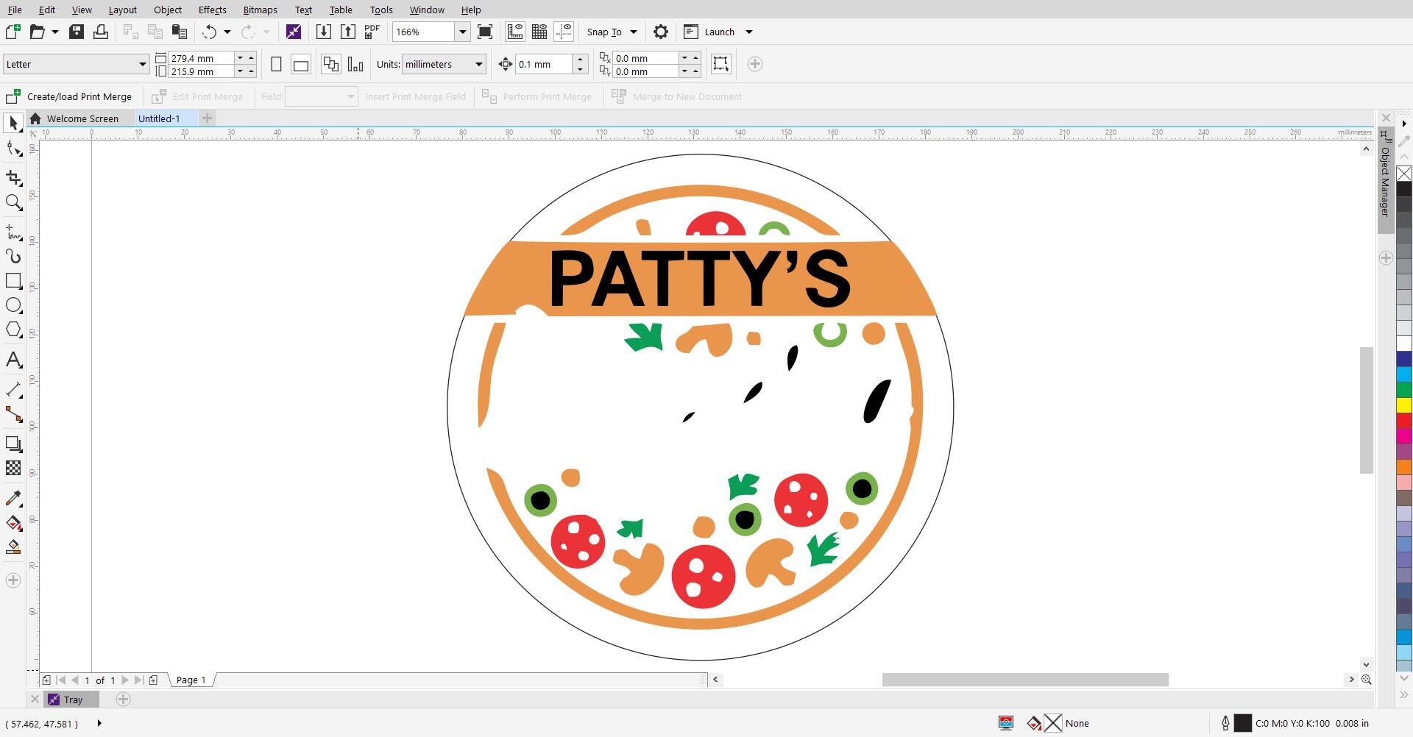Screen dimensions: 1413x737
Task: Switch to the Welcome Screen tab
Action: 82,118
